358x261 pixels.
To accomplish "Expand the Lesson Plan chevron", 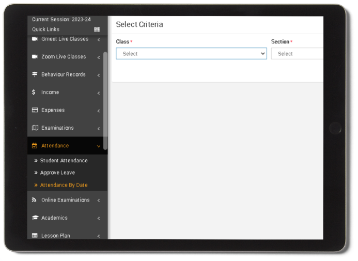I will click(x=99, y=236).
